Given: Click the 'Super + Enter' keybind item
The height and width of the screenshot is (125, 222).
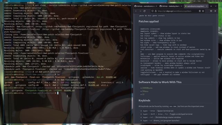Looking at the screenshot, I should (x=158, y=111).
